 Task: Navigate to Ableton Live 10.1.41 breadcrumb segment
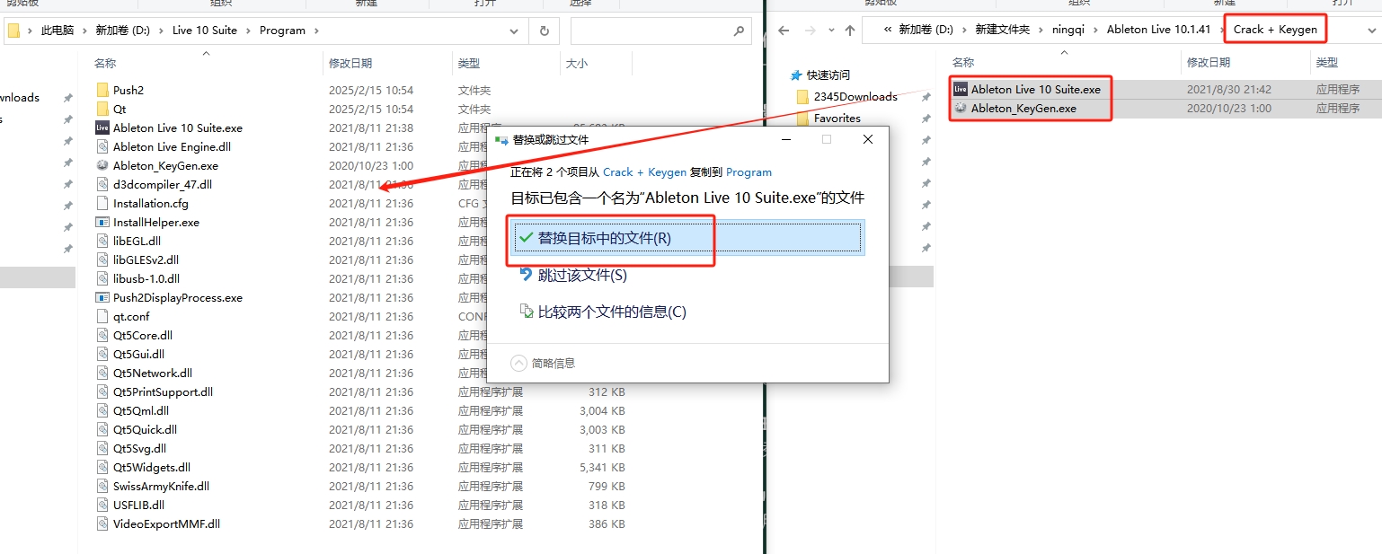click(x=1158, y=30)
